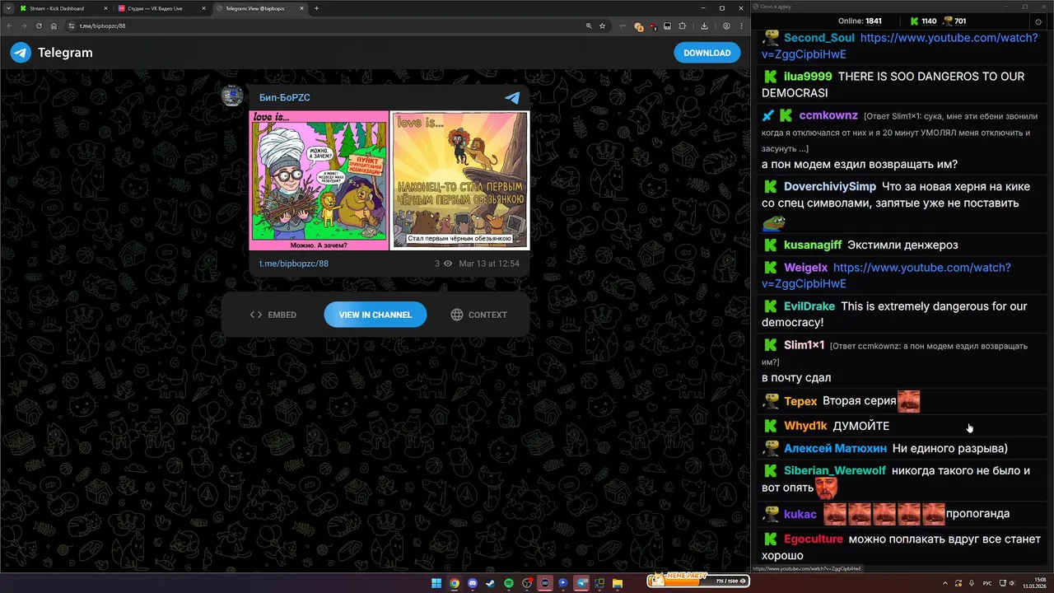1054x593 pixels.
Task: Click the frog emote under DoverchiviySimp message
Action: (773, 223)
